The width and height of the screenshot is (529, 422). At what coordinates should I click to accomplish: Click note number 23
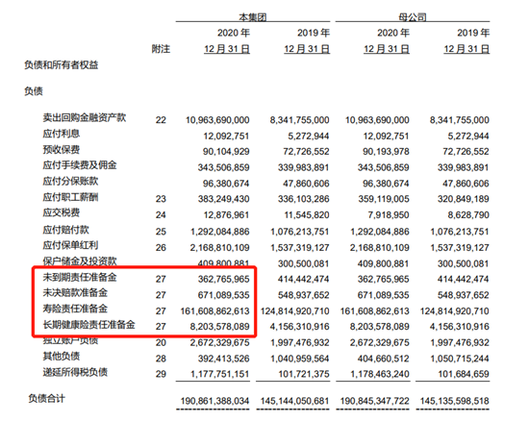161,199
